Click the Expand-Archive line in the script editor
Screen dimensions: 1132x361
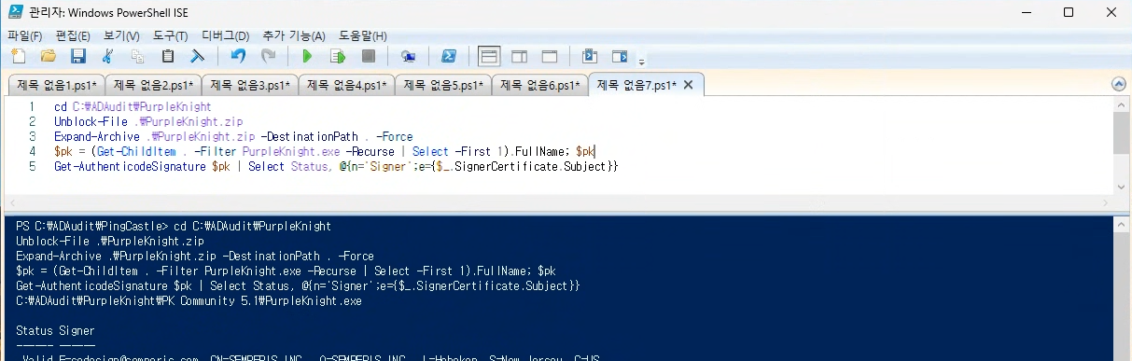coord(233,136)
